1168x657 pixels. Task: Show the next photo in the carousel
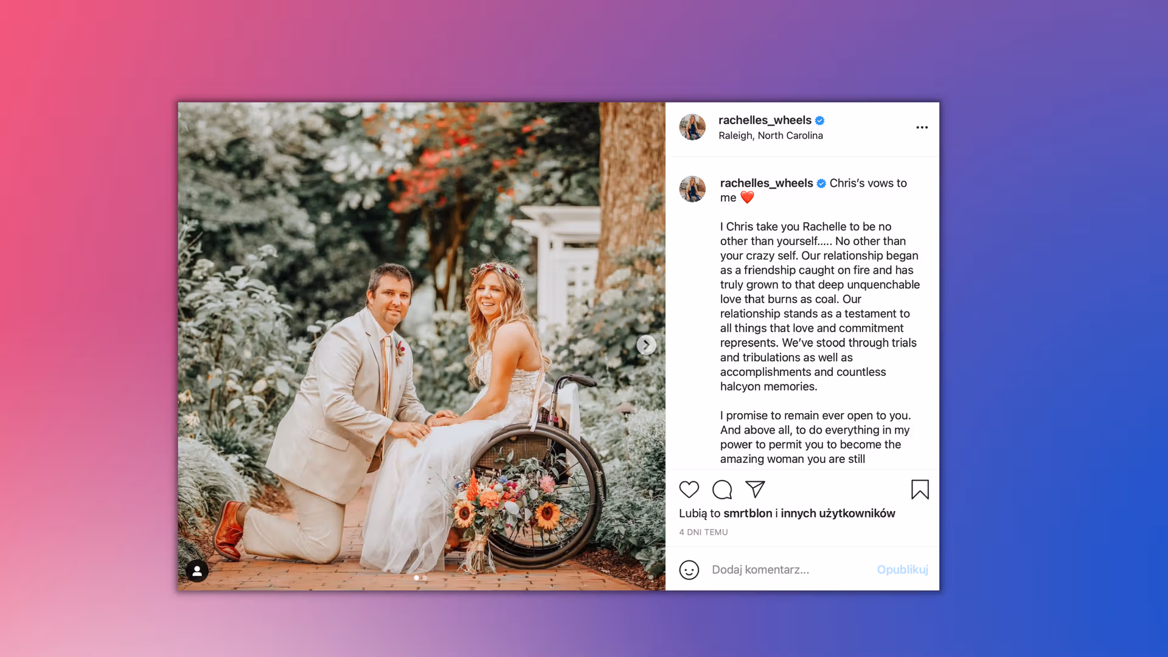(x=646, y=345)
